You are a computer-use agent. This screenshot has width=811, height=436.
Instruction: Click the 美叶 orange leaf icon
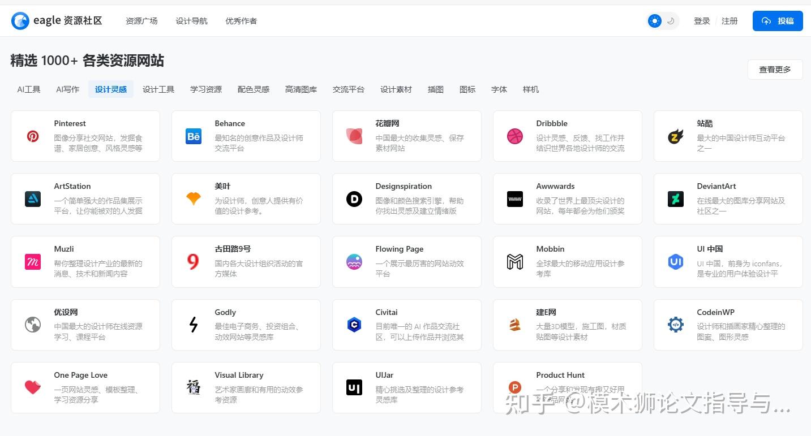(x=194, y=199)
